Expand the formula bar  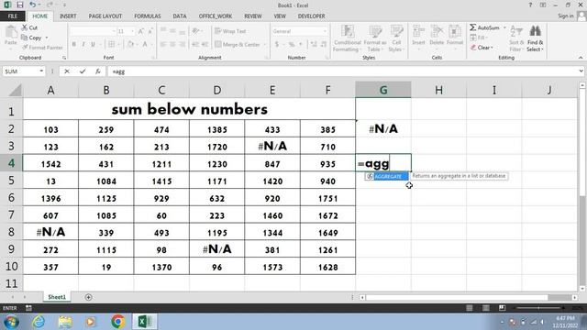581,71
